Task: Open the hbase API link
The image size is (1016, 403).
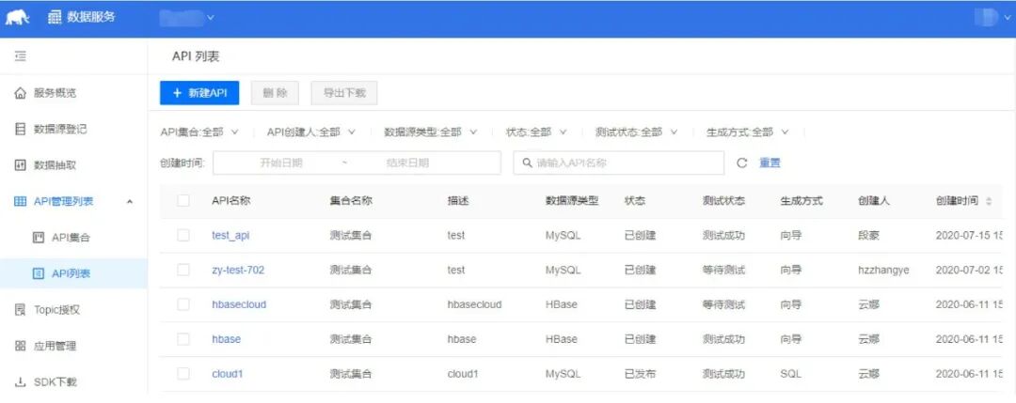Action: click(x=226, y=339)
